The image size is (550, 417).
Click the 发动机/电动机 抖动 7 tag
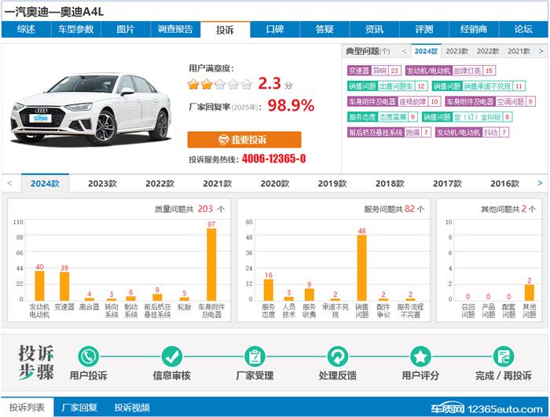click(472, 132)
